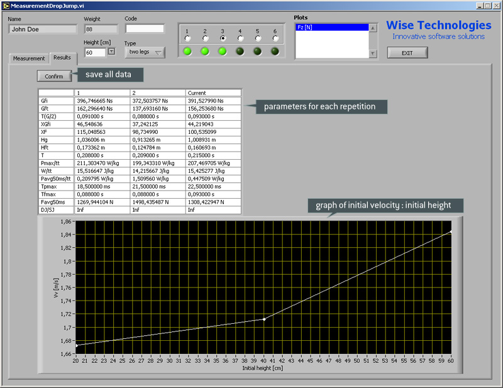Click the x-axis value 60
Image resolution: width=503 pixels, height=388 pixels.
pyautogui.click(x=450, y=361)
